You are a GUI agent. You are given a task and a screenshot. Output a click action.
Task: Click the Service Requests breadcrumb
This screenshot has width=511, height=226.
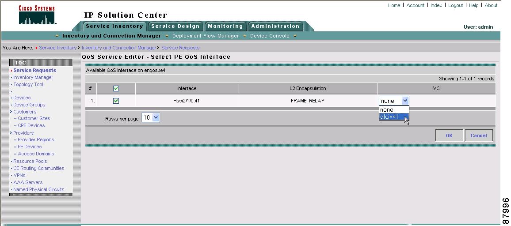click(x=180, y=48)
